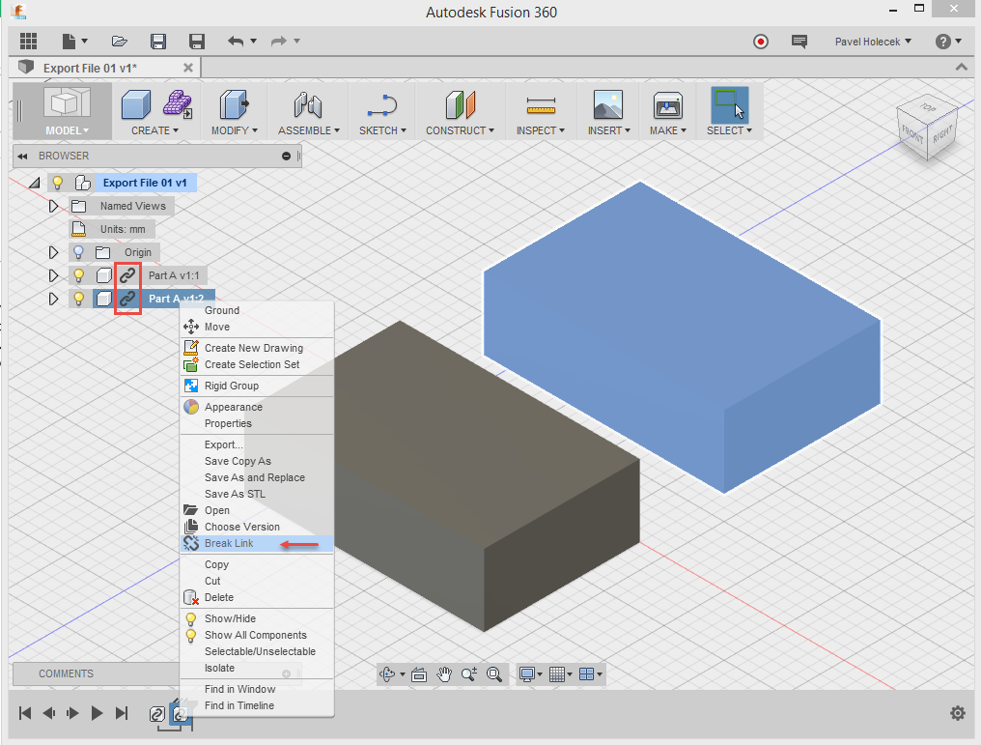Open the data panel grid icon
This screenshot has width=982, height=745.
tap(28, 42)
